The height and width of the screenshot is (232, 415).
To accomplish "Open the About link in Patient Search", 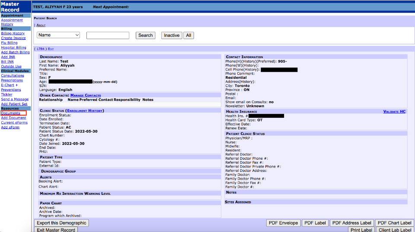I will tap(41, 25).
